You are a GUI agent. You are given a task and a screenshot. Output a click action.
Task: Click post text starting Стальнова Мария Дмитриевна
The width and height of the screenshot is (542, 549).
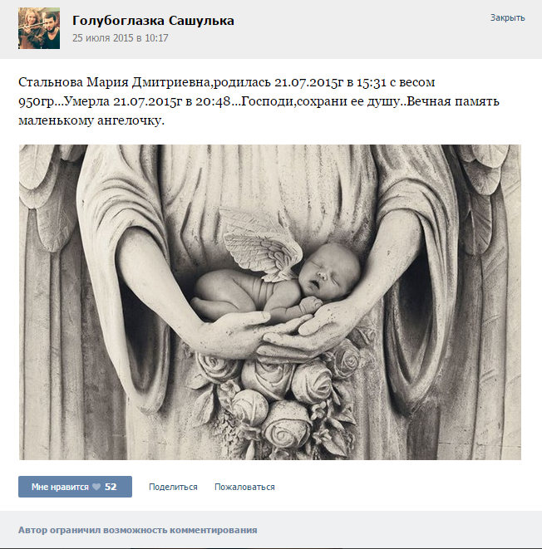[259, 101]
